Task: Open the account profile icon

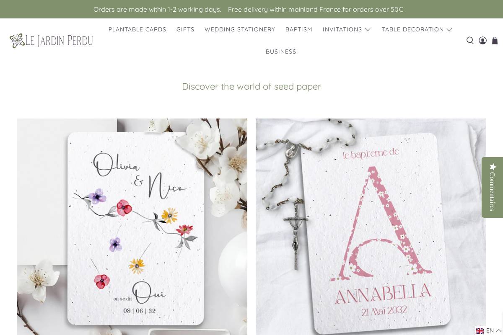Action: point(482,41)
